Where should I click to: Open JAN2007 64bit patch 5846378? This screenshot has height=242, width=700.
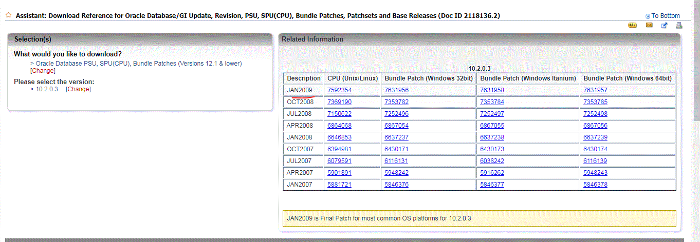[x=595, y=185]
